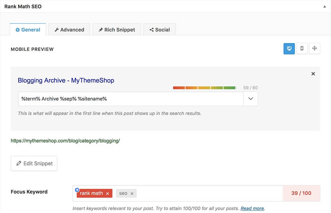331x213 pixels.
Task: Focus the title template input field
Action: pyautogui.click(x=131, y=99)
